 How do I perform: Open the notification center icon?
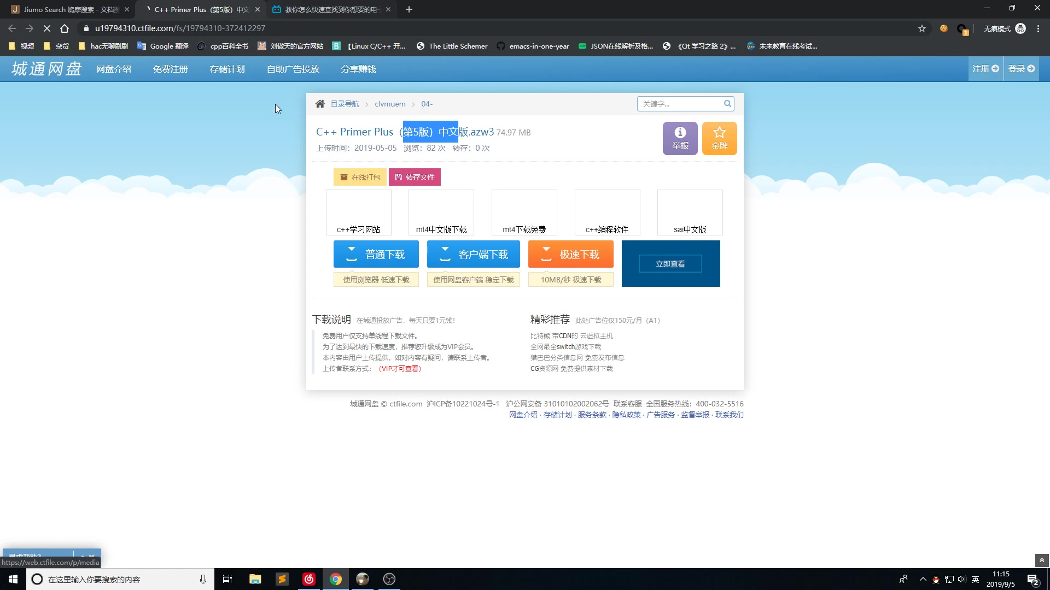tap(1033, 580)
